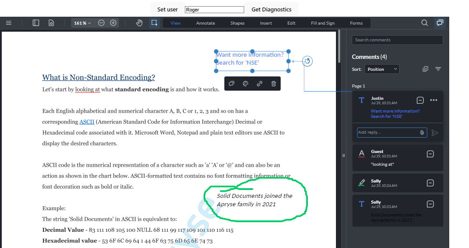This screenshot has width=469, height=248.
Task: Open 'What is Non-Standard Encoding?' heading link
Action: tap(99, 77)
